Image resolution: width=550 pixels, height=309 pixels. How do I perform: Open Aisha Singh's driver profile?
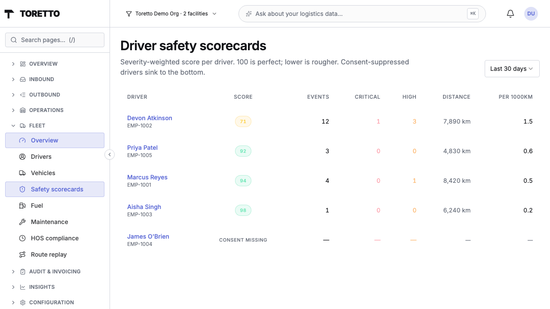tap(144, 207)
